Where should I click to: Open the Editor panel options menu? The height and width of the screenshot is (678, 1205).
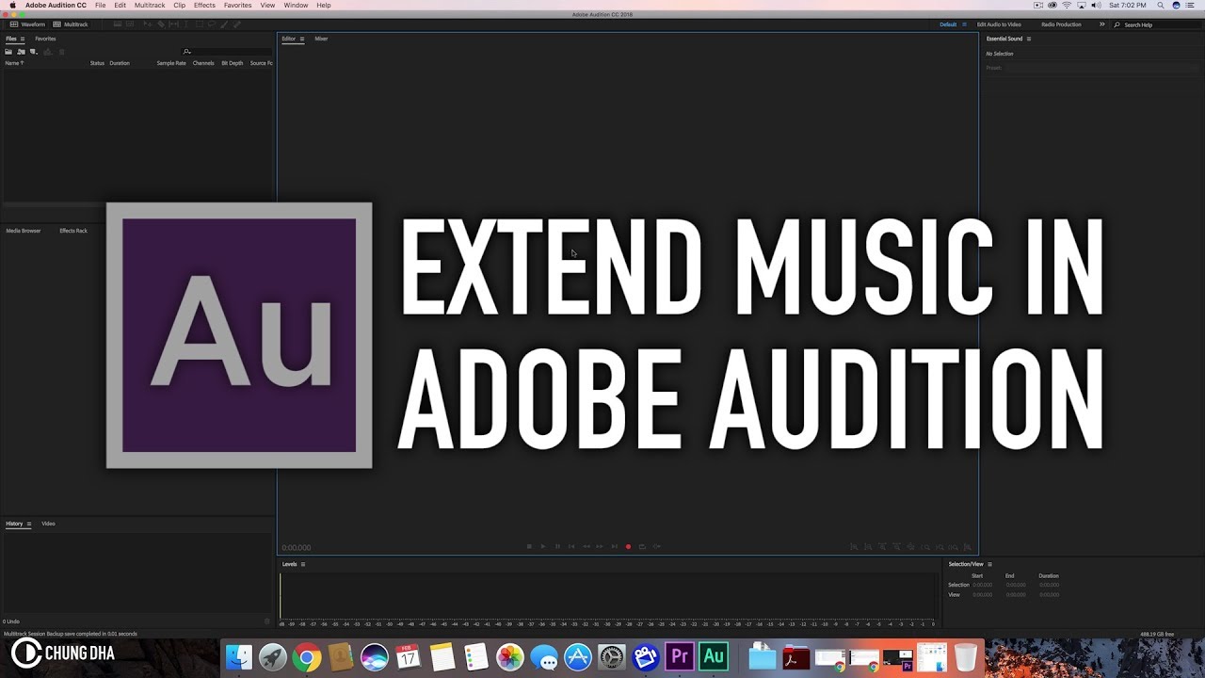tap(302, 39)
